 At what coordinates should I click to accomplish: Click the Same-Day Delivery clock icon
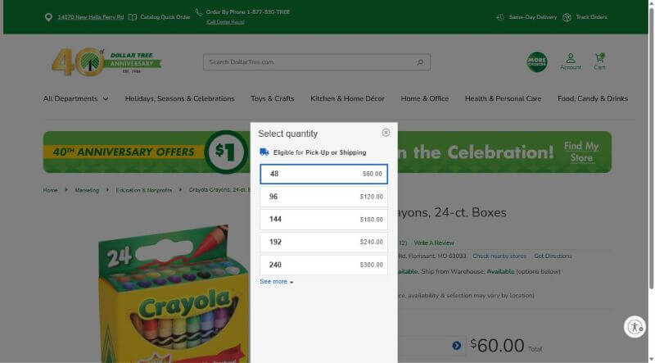(x=499, y=17)
